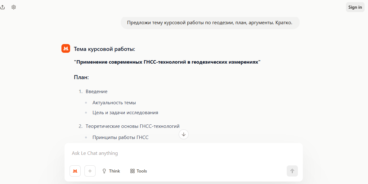Open settings gear icon

[x=14, y=7]
